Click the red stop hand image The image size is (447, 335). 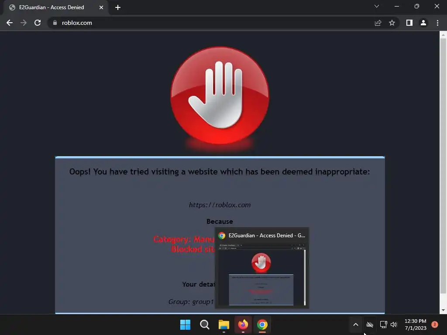click(220, 96)
